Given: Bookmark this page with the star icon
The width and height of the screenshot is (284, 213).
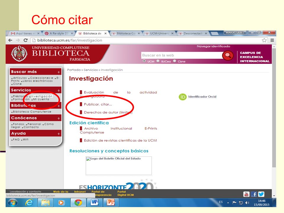Looking at the screenshot, I should [264, 40].
